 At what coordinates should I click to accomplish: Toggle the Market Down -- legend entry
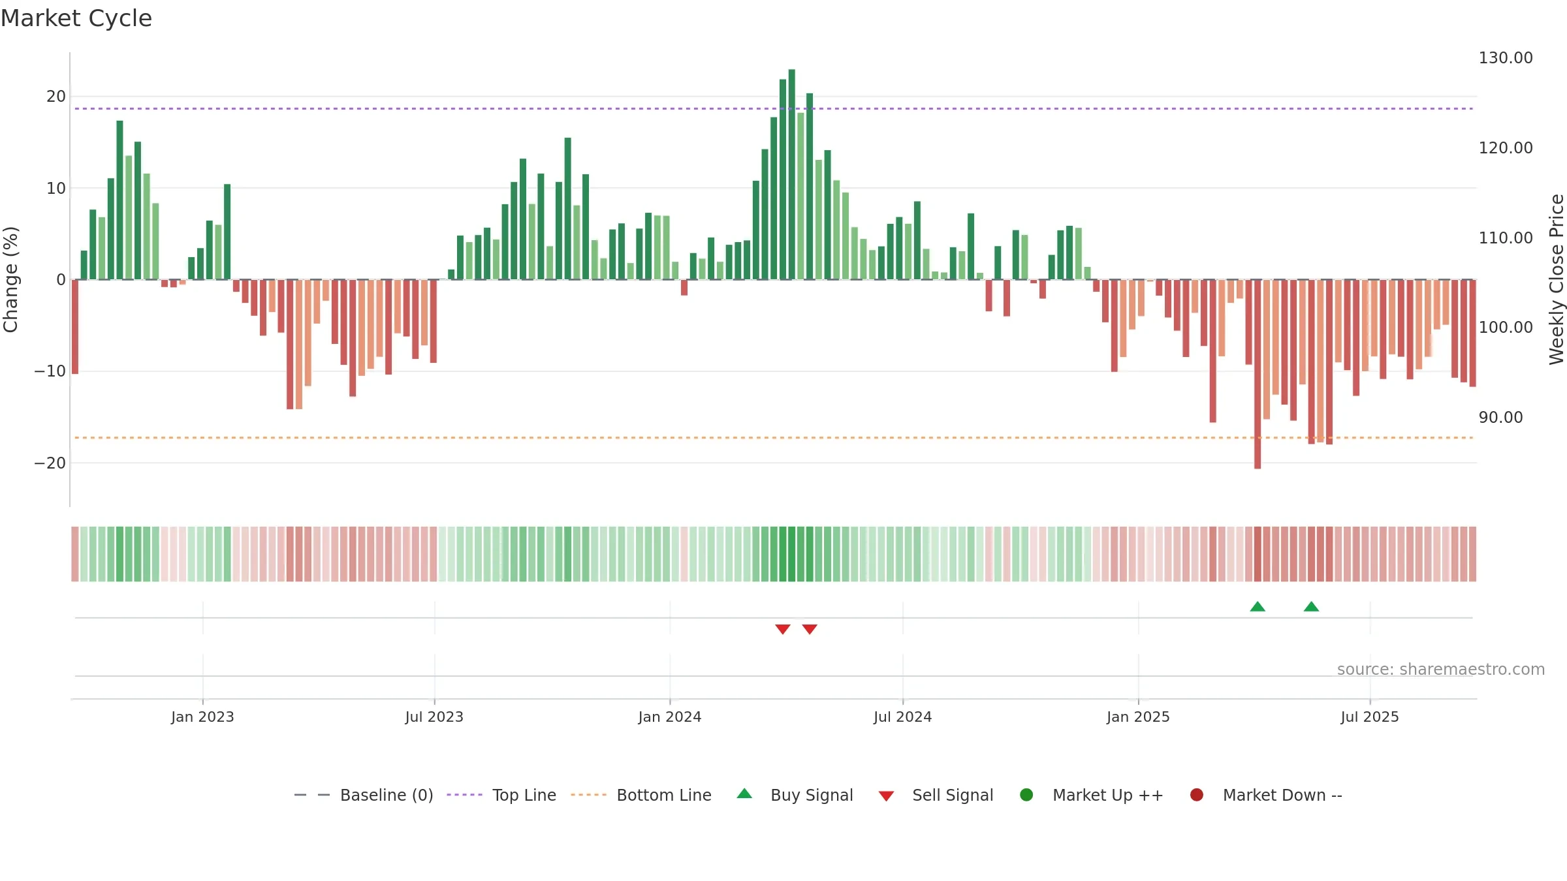point(1265,795)
